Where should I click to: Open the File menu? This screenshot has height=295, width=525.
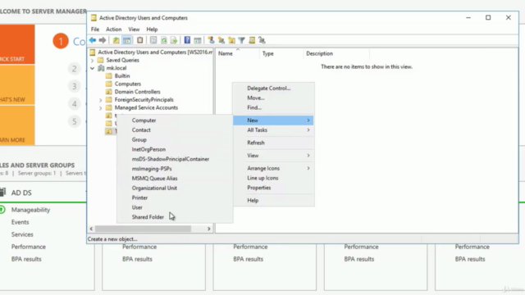[x=95, y=29]
